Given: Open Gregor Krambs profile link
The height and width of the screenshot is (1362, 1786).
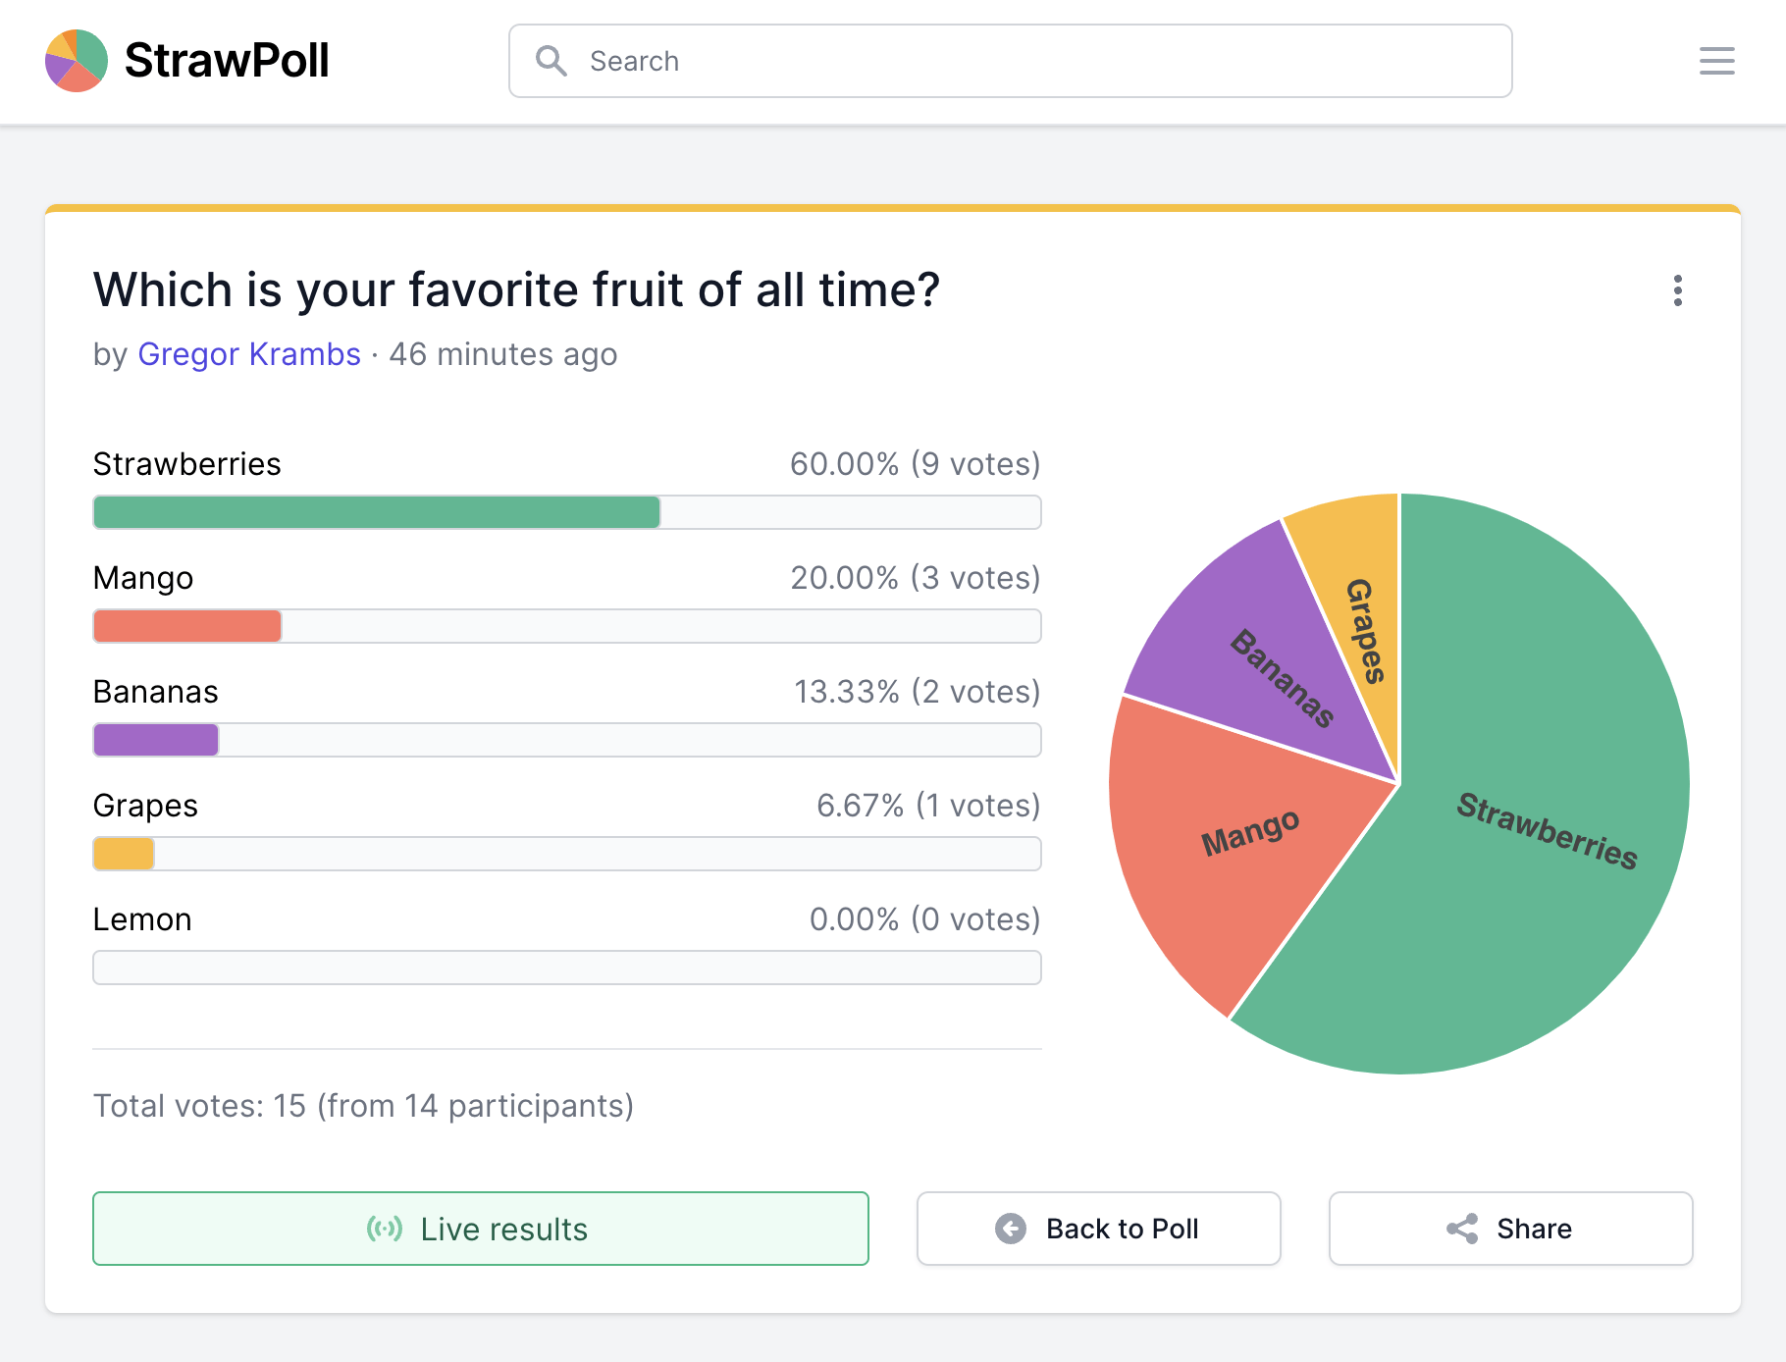Looking at the screenshot, I should (x=250, y=354).
